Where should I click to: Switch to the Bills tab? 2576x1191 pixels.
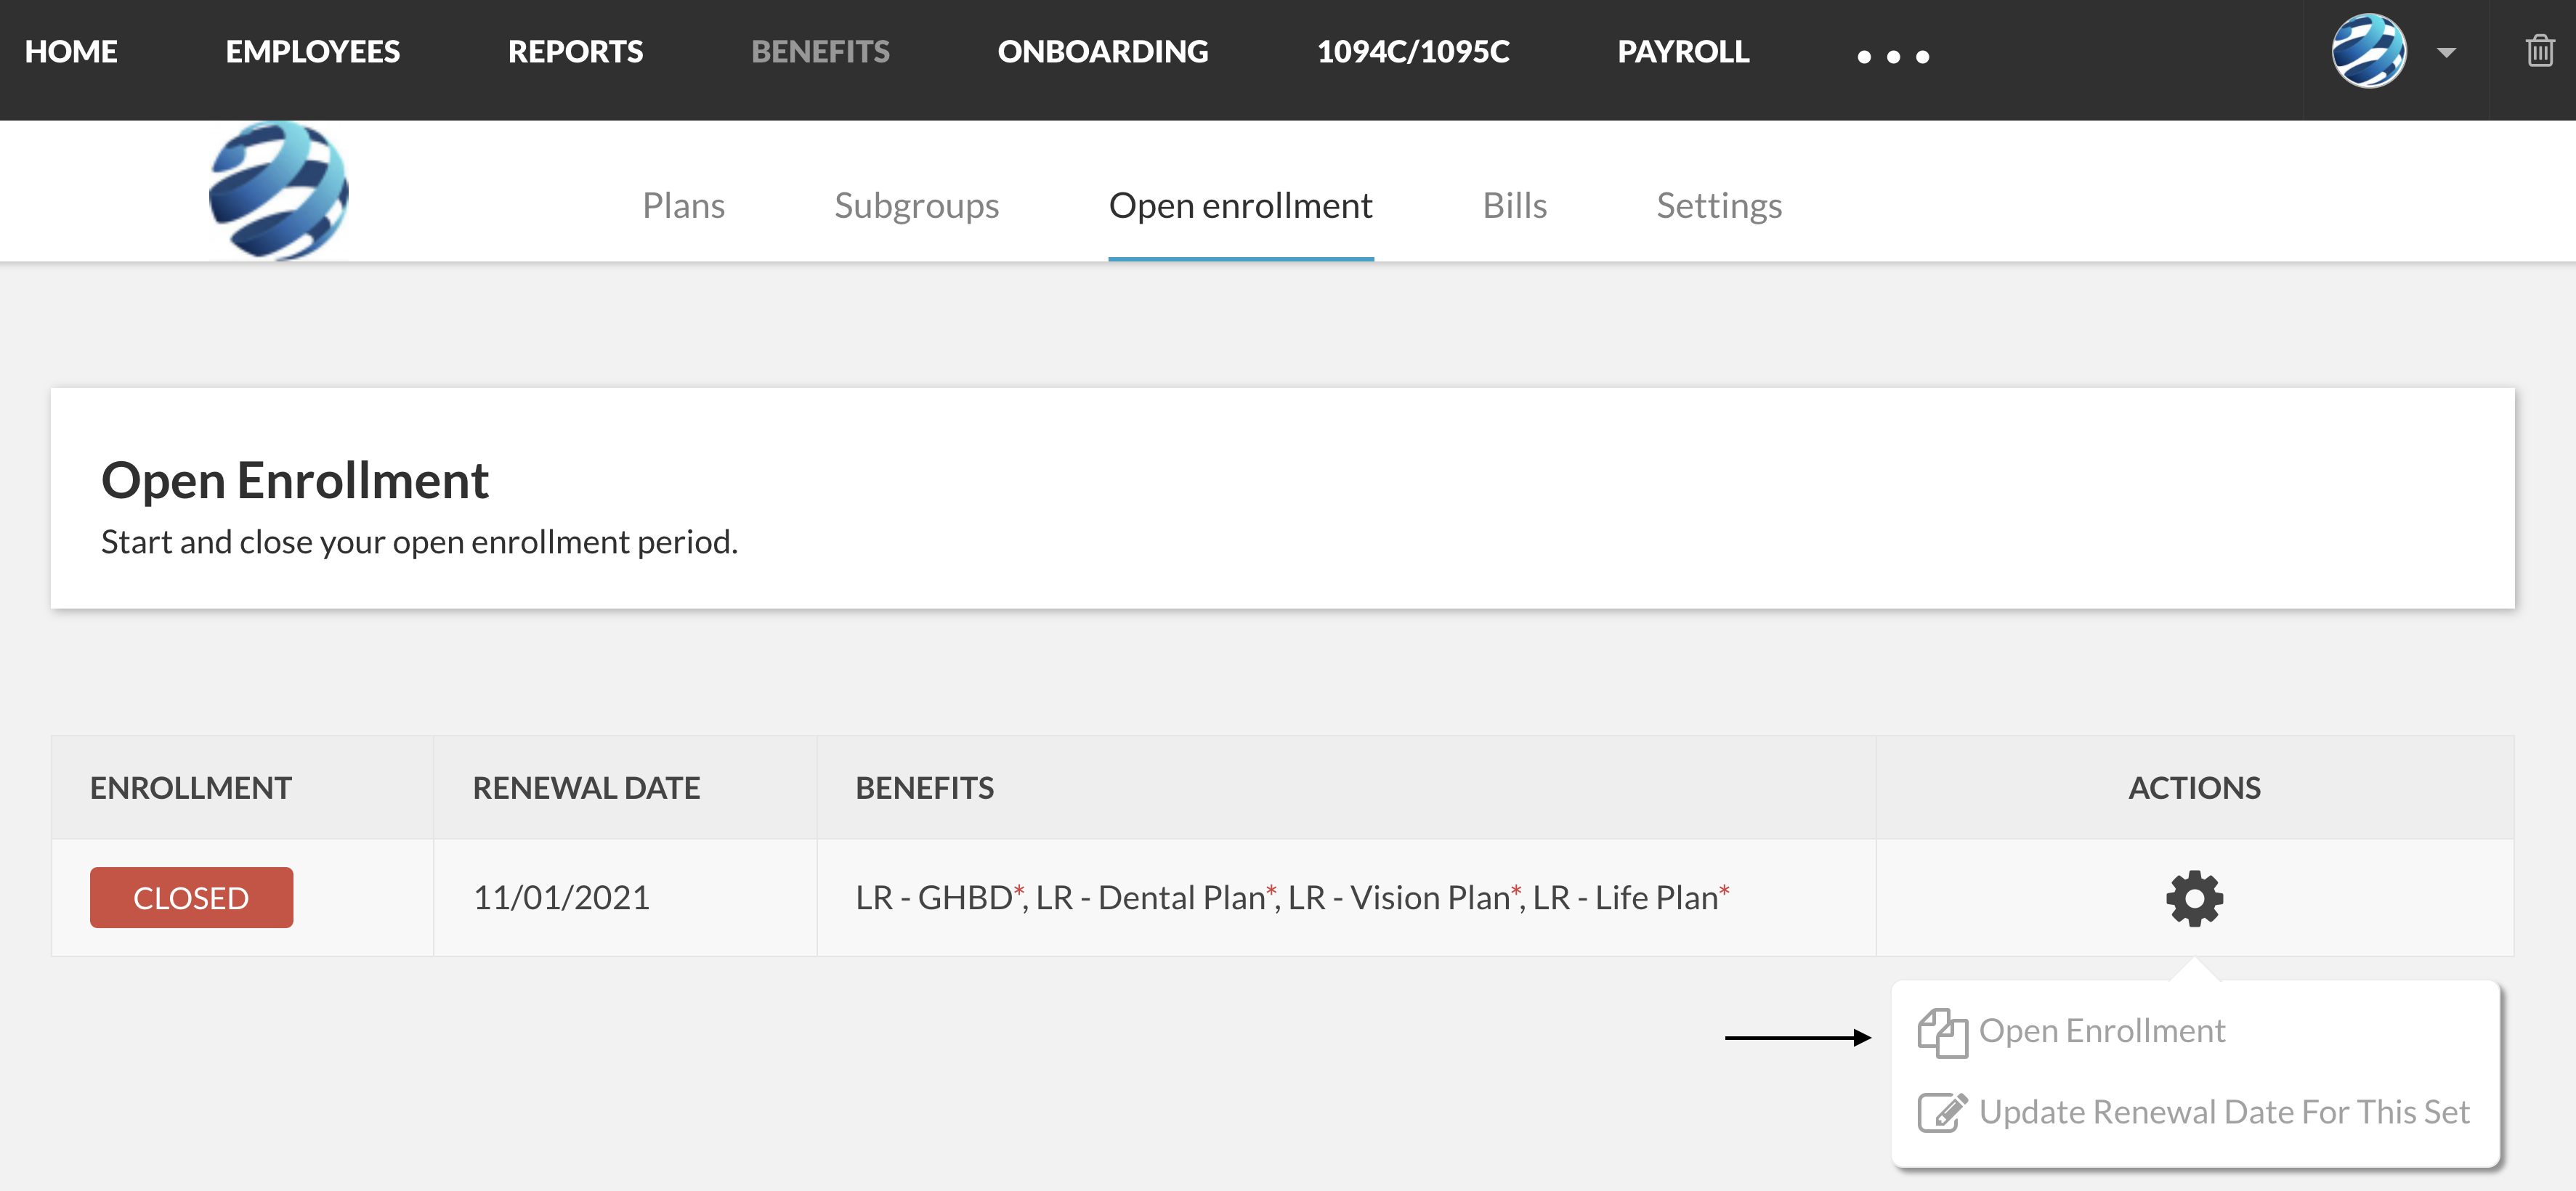pyautogui.click(x=1514, y=205)
